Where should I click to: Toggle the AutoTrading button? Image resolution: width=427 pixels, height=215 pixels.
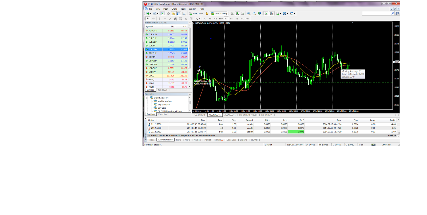pyautogui.click(x=219, y=14)
